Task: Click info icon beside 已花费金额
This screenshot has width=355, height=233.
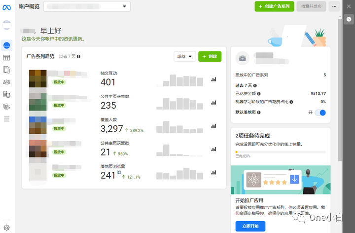Action: tap(259, 94)
